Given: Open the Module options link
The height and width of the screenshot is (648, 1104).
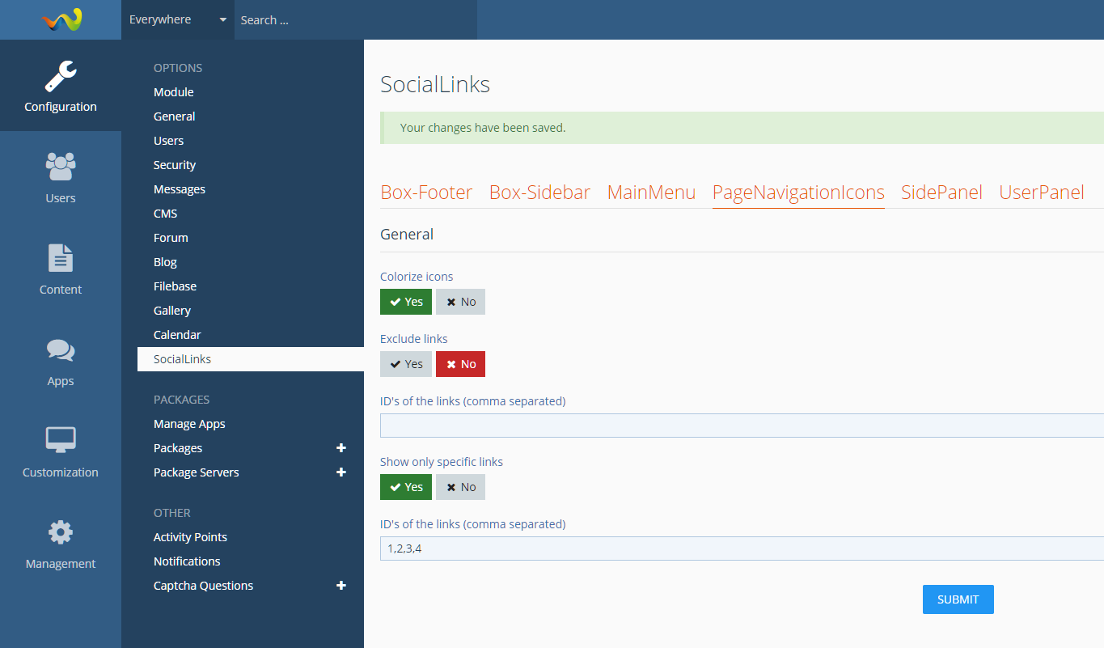Looking at the screenshot, I should click(x=174, y=92).
